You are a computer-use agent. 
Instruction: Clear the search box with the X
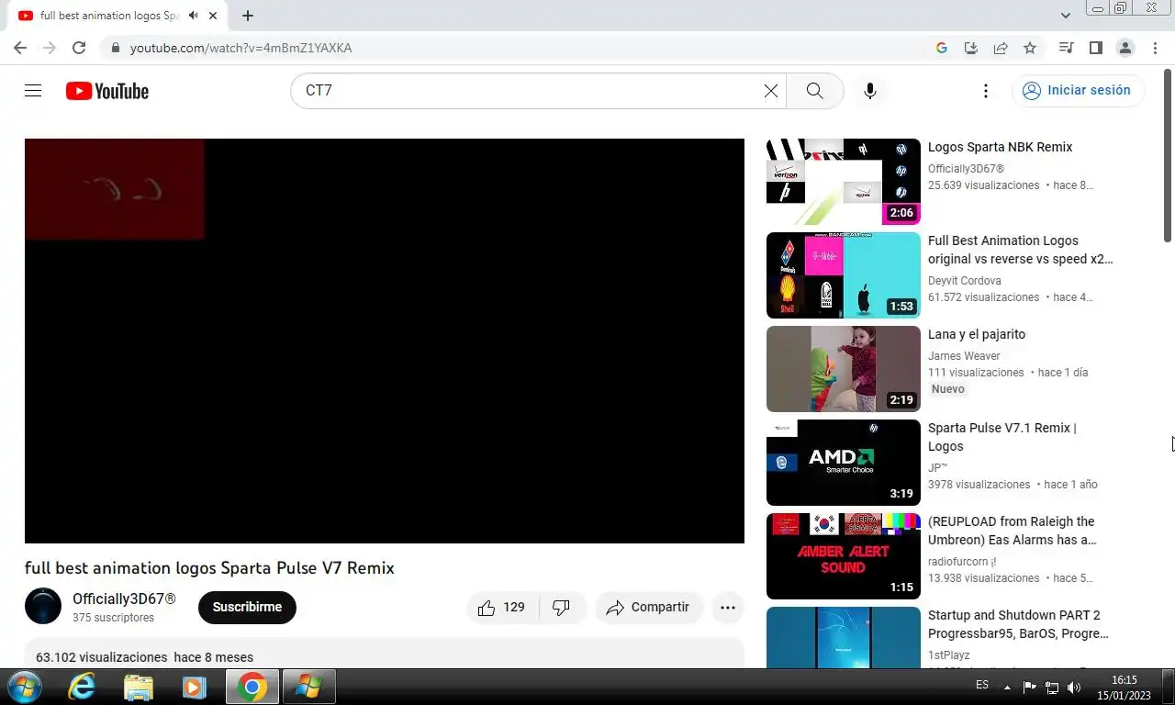point(771,91)
